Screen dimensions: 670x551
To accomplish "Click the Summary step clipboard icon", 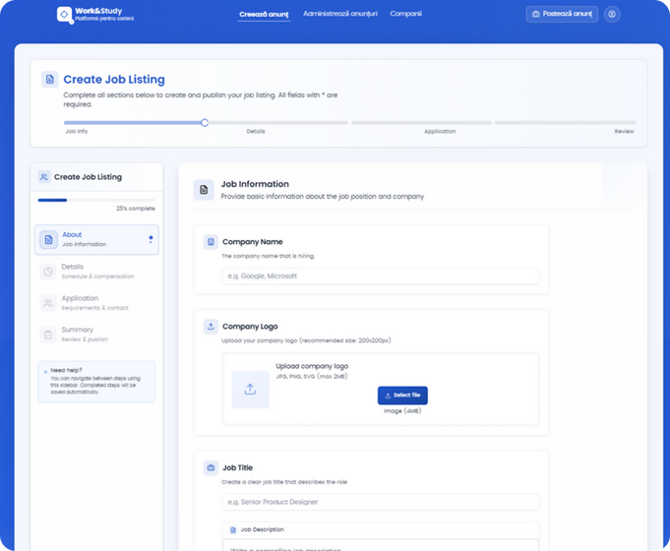I will [x=48, y=335].
